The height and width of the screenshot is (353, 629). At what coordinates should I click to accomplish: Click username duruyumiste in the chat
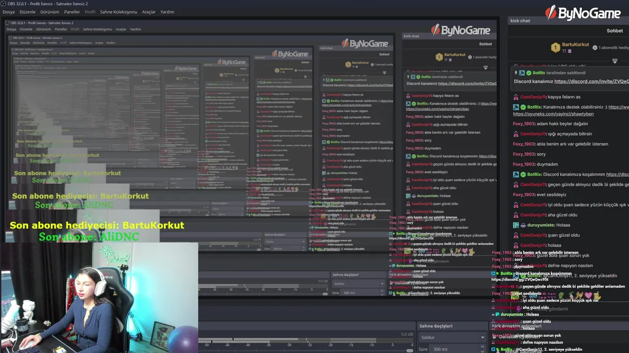click(x=542, y=225)
